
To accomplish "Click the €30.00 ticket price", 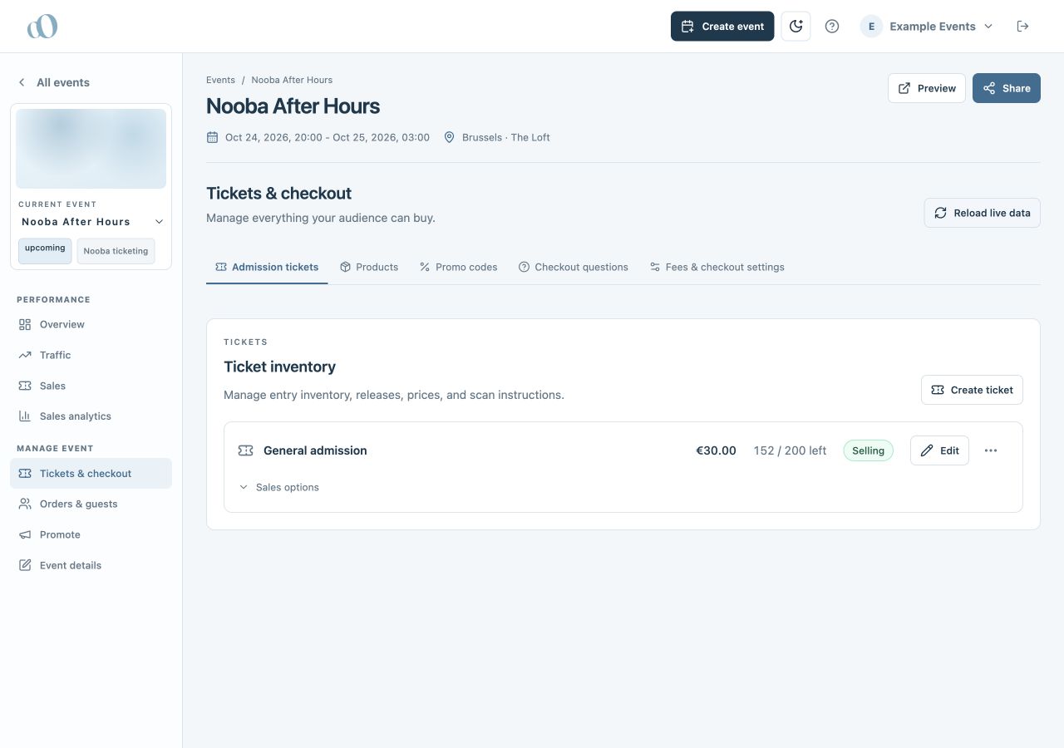I will coord(716,450).
